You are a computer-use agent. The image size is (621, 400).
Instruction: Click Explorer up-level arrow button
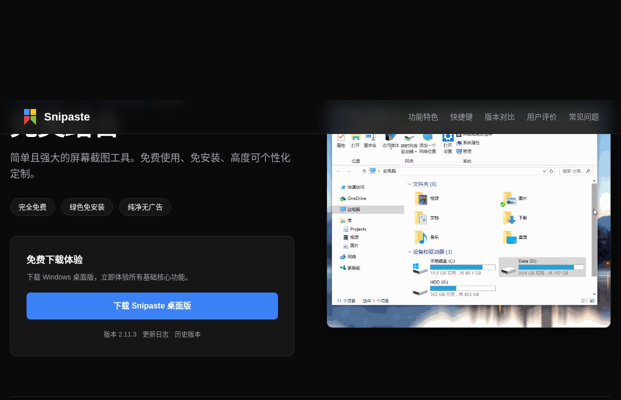coord(364,171)
